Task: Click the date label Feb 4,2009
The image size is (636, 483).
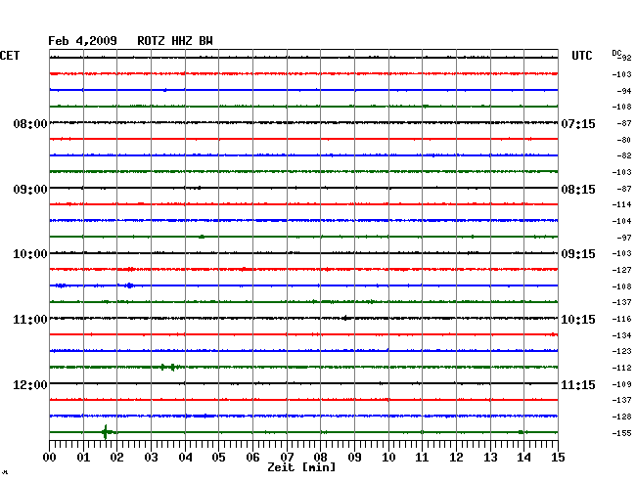Action: [x=82, y=41]
